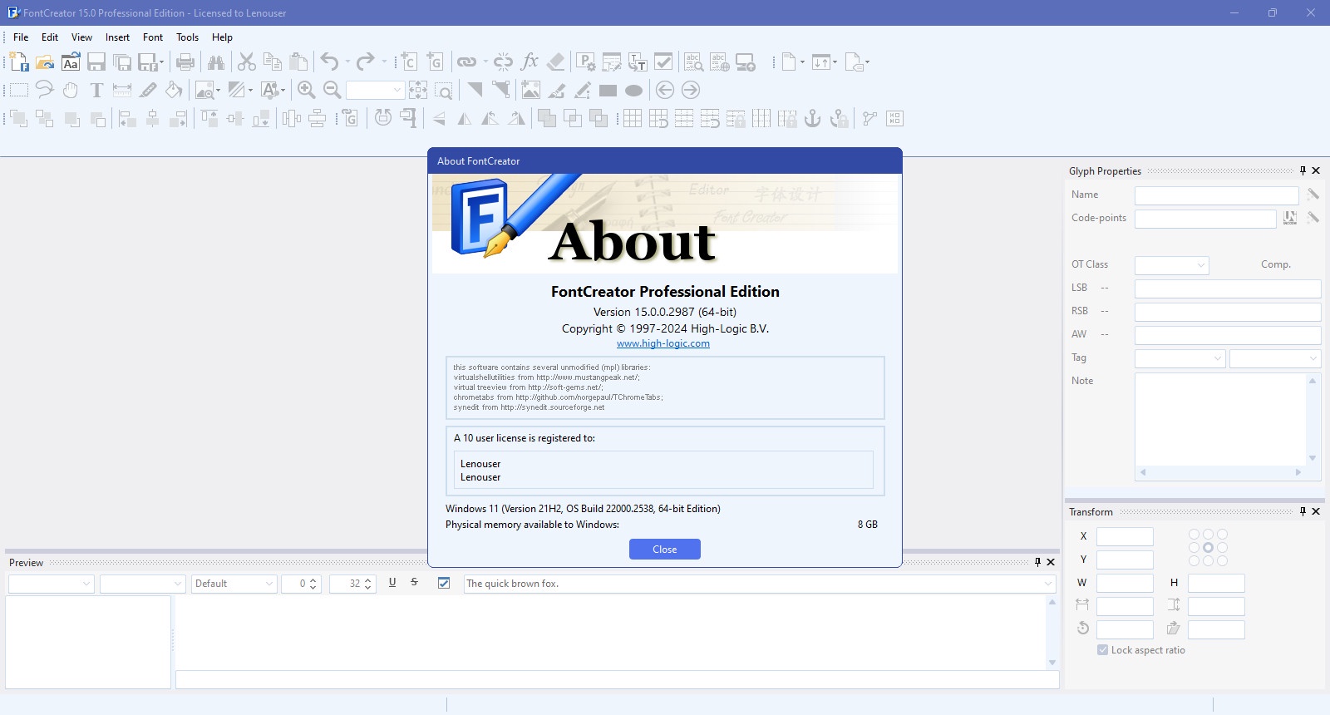Open the Tools menu

coord(187,37)
